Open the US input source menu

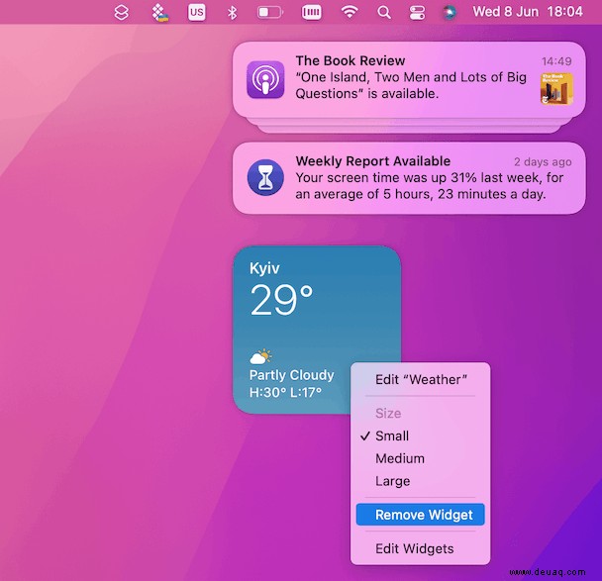(x=197, y=12)
